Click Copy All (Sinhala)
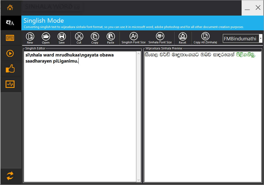The image size is (264, 185). click(205, 38)
